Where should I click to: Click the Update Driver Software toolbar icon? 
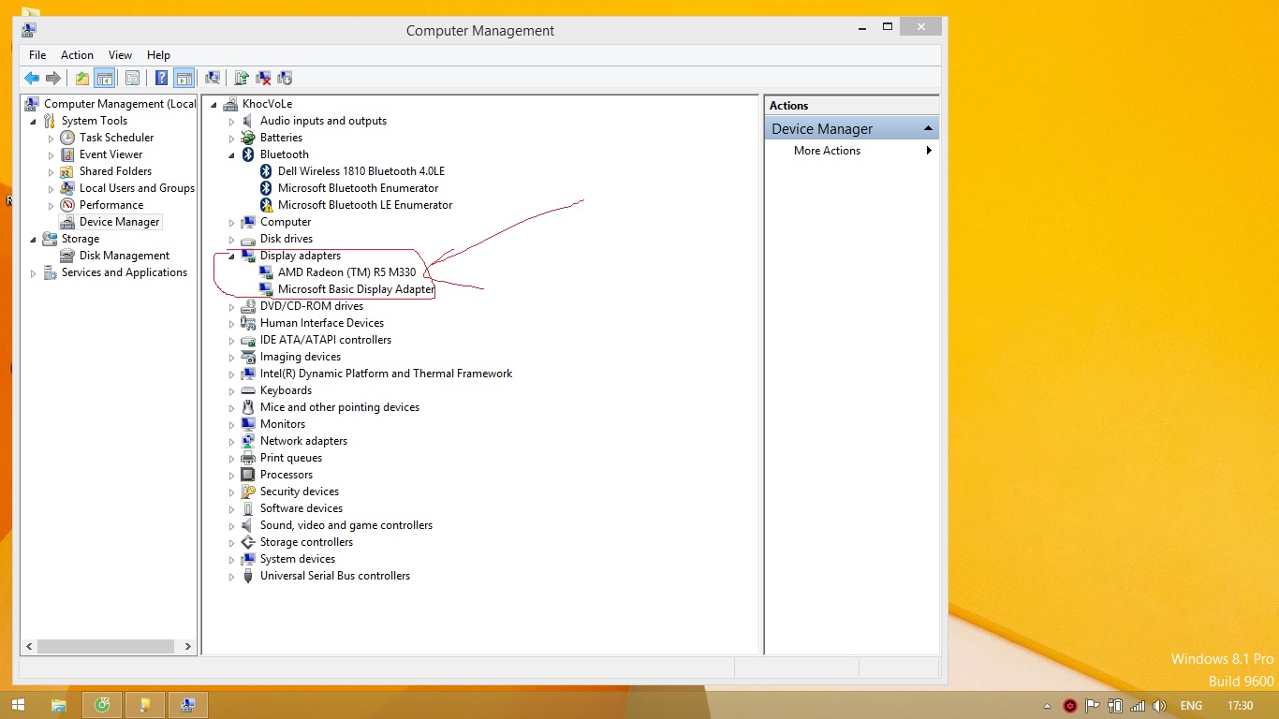click(x=242, y=79)
